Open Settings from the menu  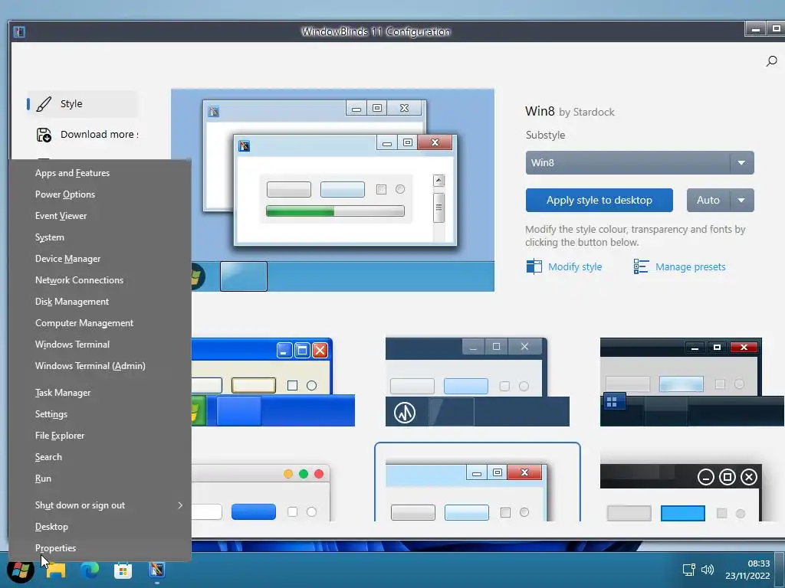pyautogui.click(x=100, y=414)
